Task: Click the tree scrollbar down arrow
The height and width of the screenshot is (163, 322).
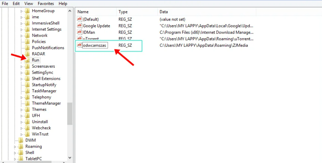Action: (70, 158)
